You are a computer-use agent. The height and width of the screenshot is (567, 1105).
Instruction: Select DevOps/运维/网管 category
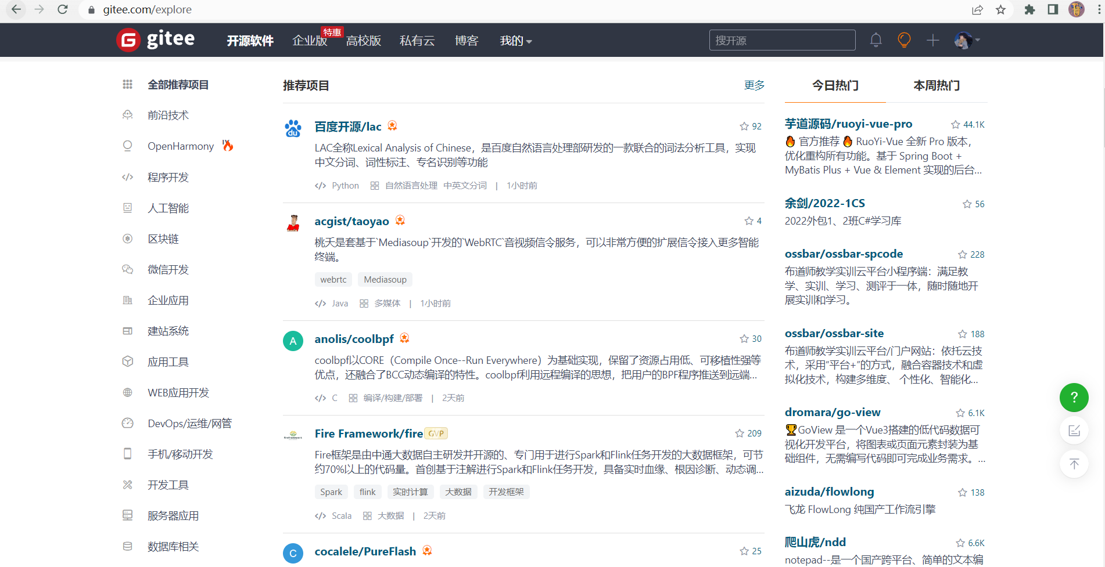coord(189,423)
